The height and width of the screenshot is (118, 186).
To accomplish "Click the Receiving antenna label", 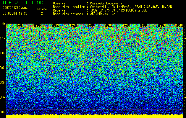I will 68,14.
